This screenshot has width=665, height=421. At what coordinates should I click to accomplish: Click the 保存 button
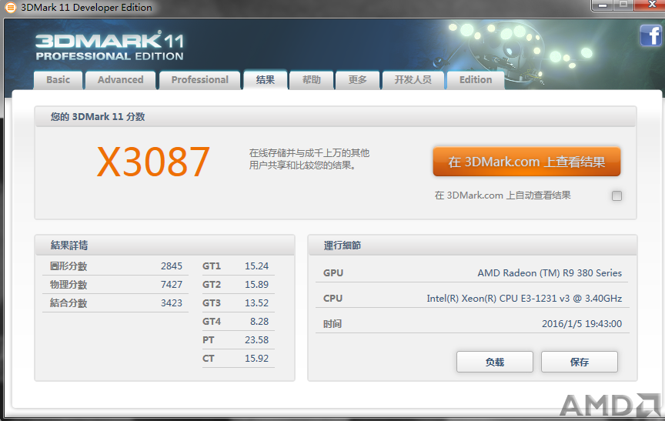pyautogui.click(x=580, y=362)
